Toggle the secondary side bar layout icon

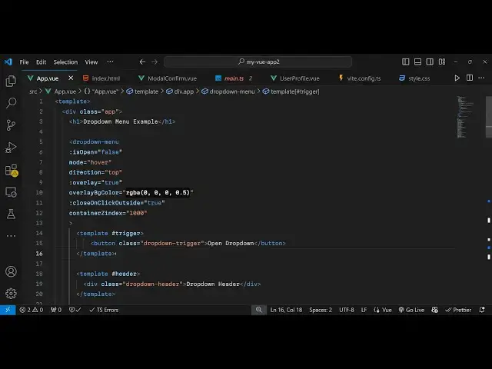coord(430,61)
